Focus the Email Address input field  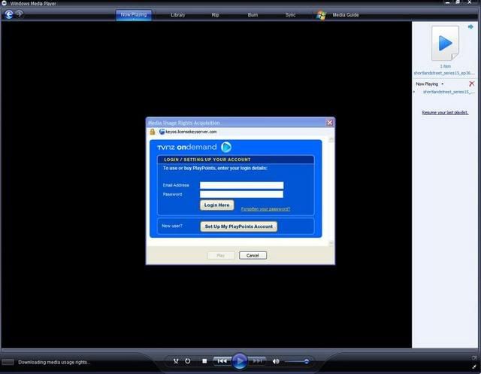(241, 185)
